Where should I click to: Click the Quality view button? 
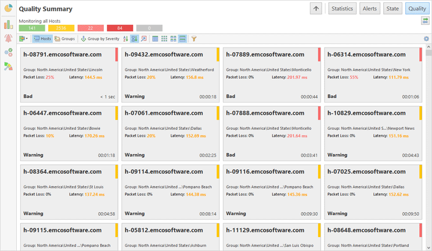(x=417, y=9)
